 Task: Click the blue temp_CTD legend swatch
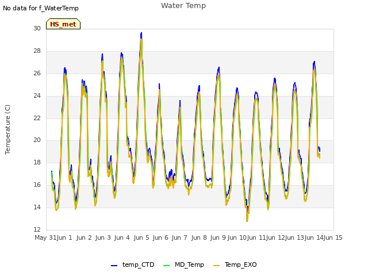tap(114, 266)
